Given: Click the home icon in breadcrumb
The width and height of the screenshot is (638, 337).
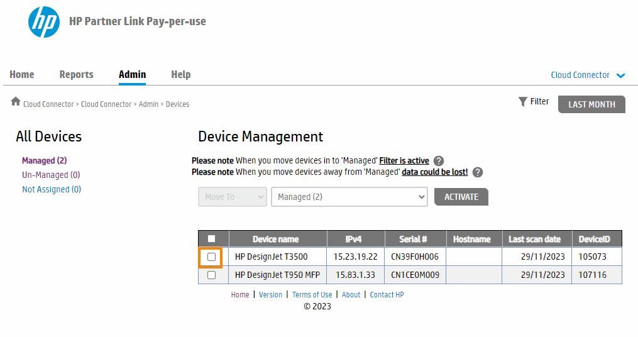Looking at the screenshot, I should [16, 102].
